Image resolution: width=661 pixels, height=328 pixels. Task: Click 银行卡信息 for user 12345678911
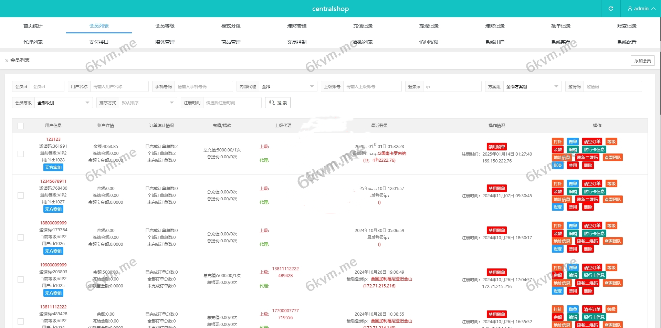(594, 192)
